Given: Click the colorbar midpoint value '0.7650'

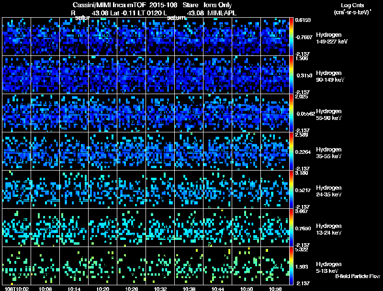Looking at the screenshot, I should [x=303, y=228].
